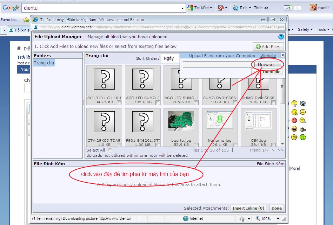Screen dimensions: 333x225
Task: Check the CTV 29K05 TDA9 file checkbox
Action: 119,145
